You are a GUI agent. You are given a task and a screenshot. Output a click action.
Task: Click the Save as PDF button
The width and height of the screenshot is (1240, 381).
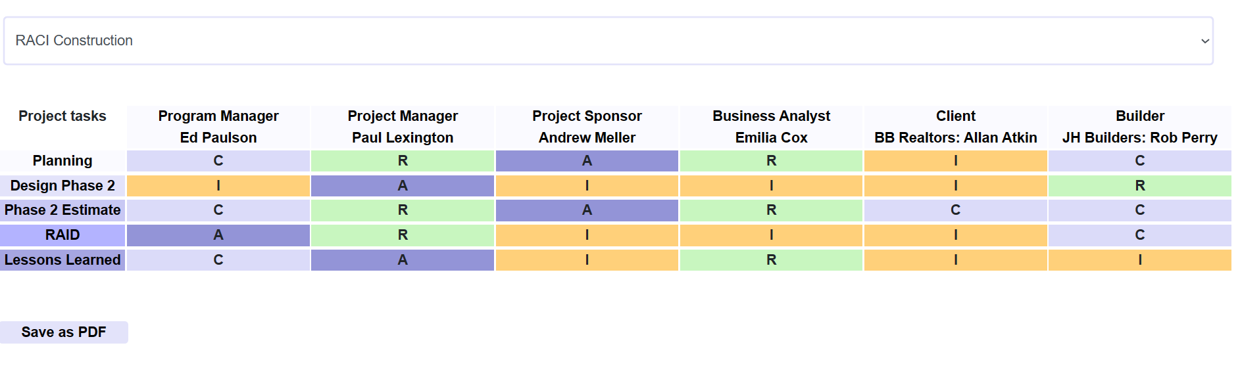click(x=64, y=332)
